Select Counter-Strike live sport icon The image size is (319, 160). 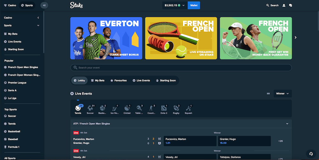pos(152,109)
